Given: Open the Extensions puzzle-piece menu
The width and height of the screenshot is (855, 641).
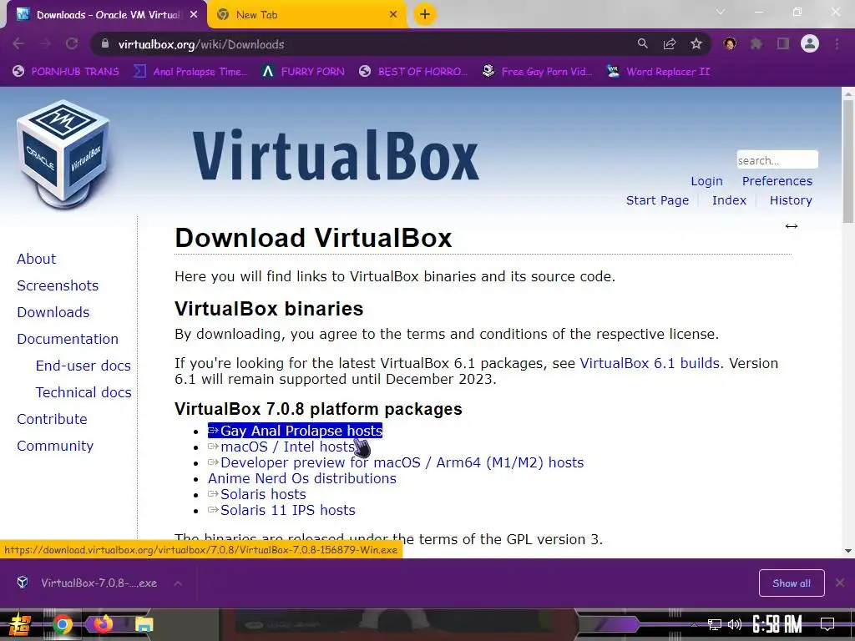Looking at the screenshot, I should pos(756,43).
